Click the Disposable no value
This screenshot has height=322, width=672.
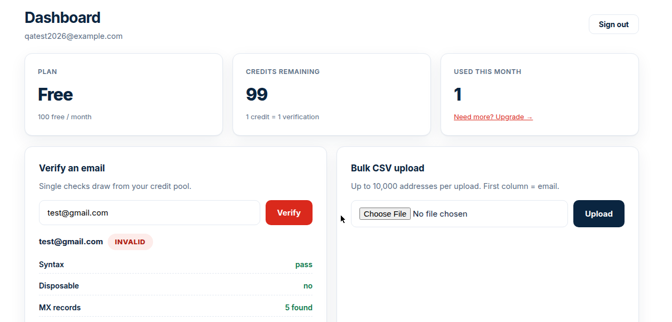coord(308,286)
